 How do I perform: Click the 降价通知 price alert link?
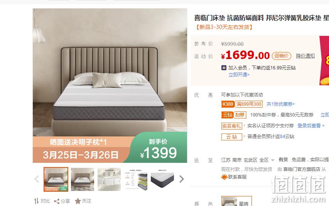[305, 56]
